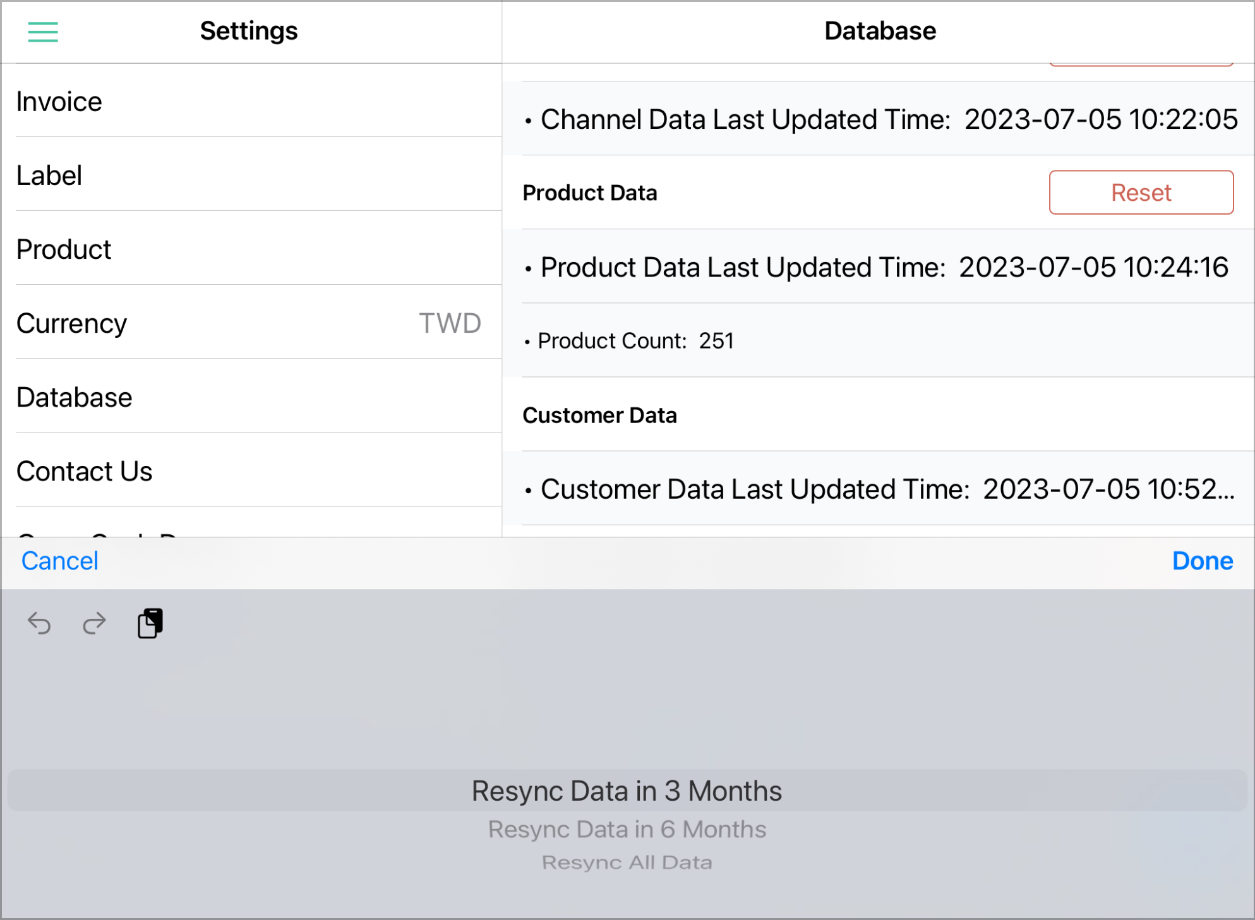Choose Resync All Data option

click(628, 862)
